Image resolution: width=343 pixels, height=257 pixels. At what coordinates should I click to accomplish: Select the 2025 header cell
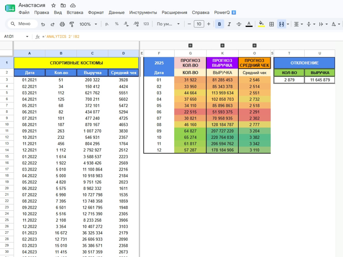click(159, 63)
